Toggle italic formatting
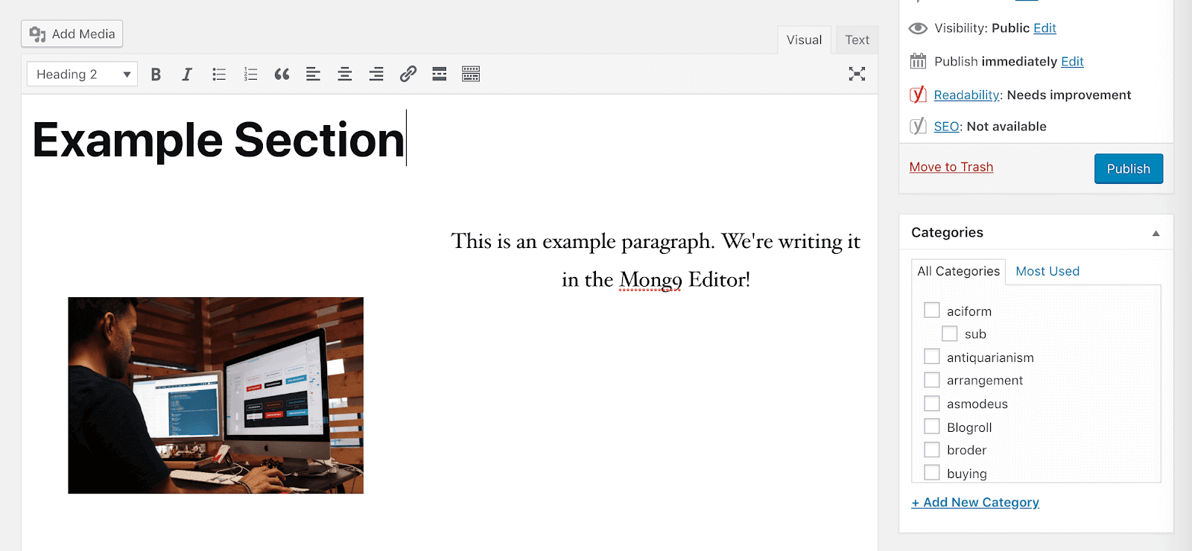This screenshot has width=1192, height=551. (x=187, y=74)
